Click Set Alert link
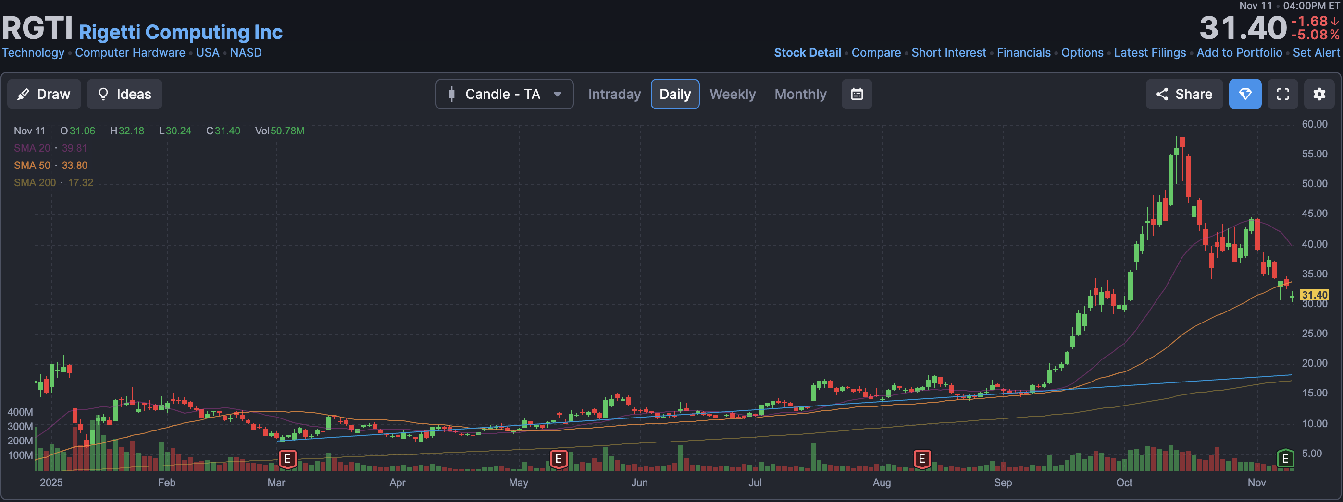The height and width of the screenshot is (502, 1343). pyautogui.click(x=1316, y=53)
